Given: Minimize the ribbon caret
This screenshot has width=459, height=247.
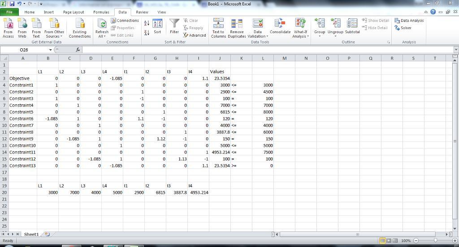Looking at the screenshot, I should [426, 12].
